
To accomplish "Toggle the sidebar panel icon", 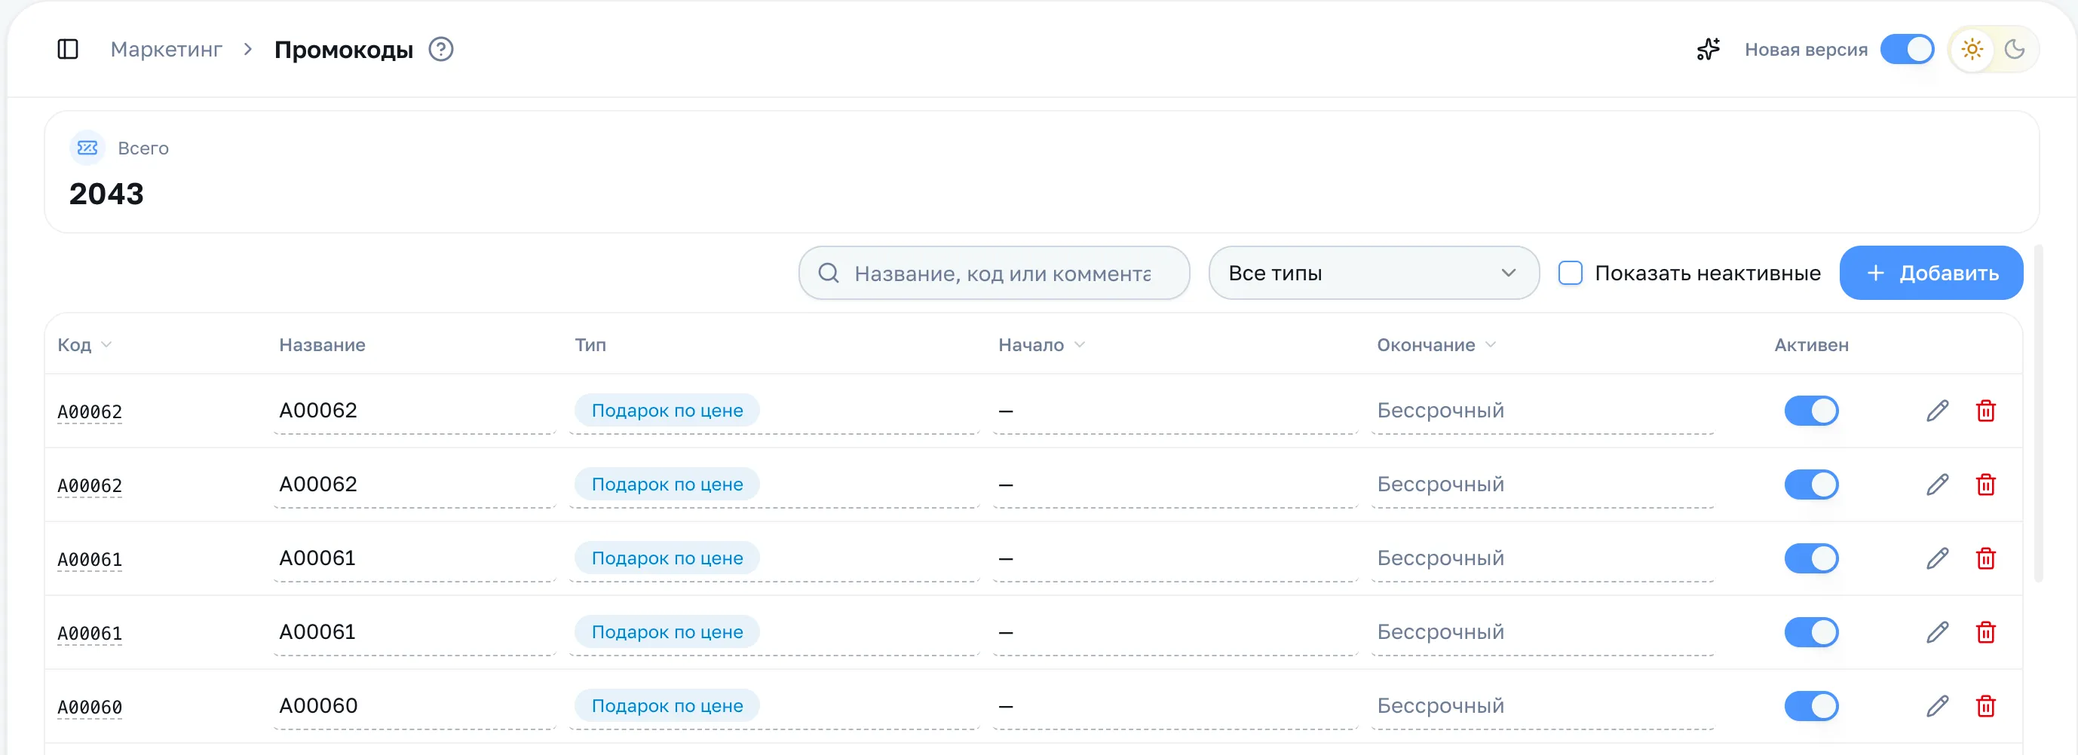I will click(68, 49).
